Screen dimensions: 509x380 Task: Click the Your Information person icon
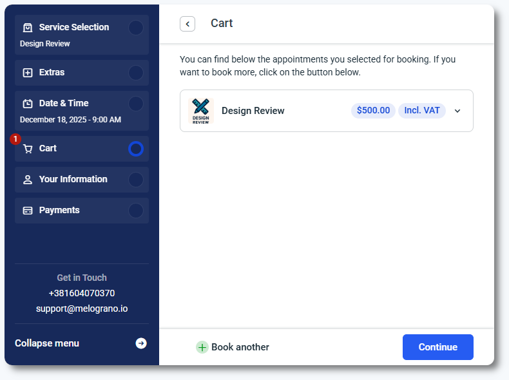[28, 180]
